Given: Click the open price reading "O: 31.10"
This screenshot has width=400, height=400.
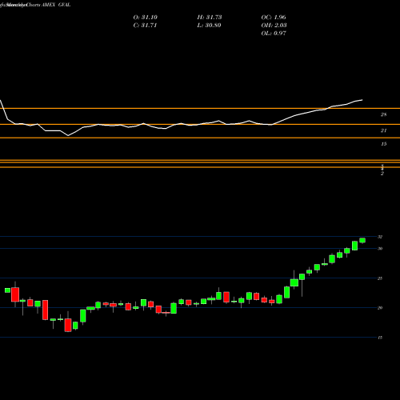Looking at the screenshot, I should click(x=146, y=18).
